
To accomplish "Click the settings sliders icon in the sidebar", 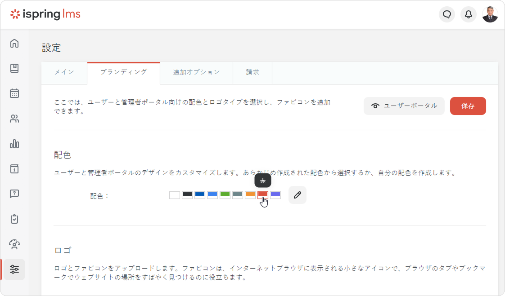I will (x=14, y=269).
